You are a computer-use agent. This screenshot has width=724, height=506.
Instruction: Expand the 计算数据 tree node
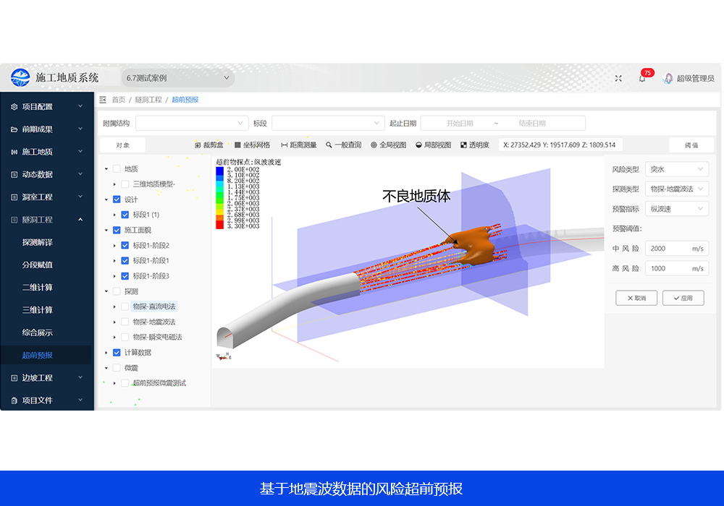click(x=106, y=353)
